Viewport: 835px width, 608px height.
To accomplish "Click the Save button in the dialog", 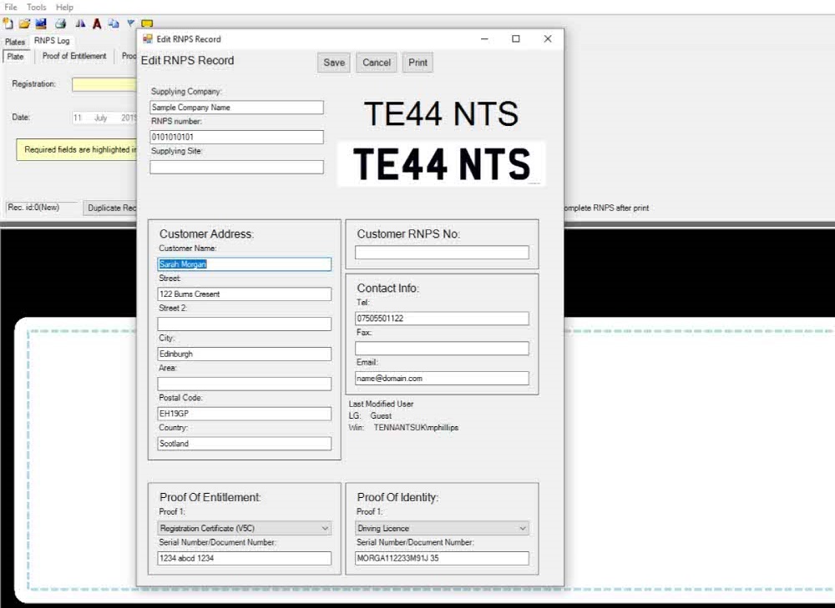I will [334, 63].
